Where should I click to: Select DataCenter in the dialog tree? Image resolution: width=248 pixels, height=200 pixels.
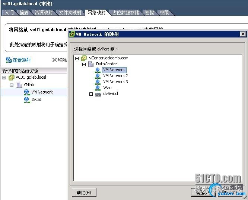click(x=106, y=64)
